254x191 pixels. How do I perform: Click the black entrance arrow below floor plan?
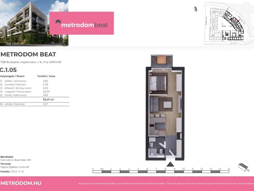[x=170, y=164]
